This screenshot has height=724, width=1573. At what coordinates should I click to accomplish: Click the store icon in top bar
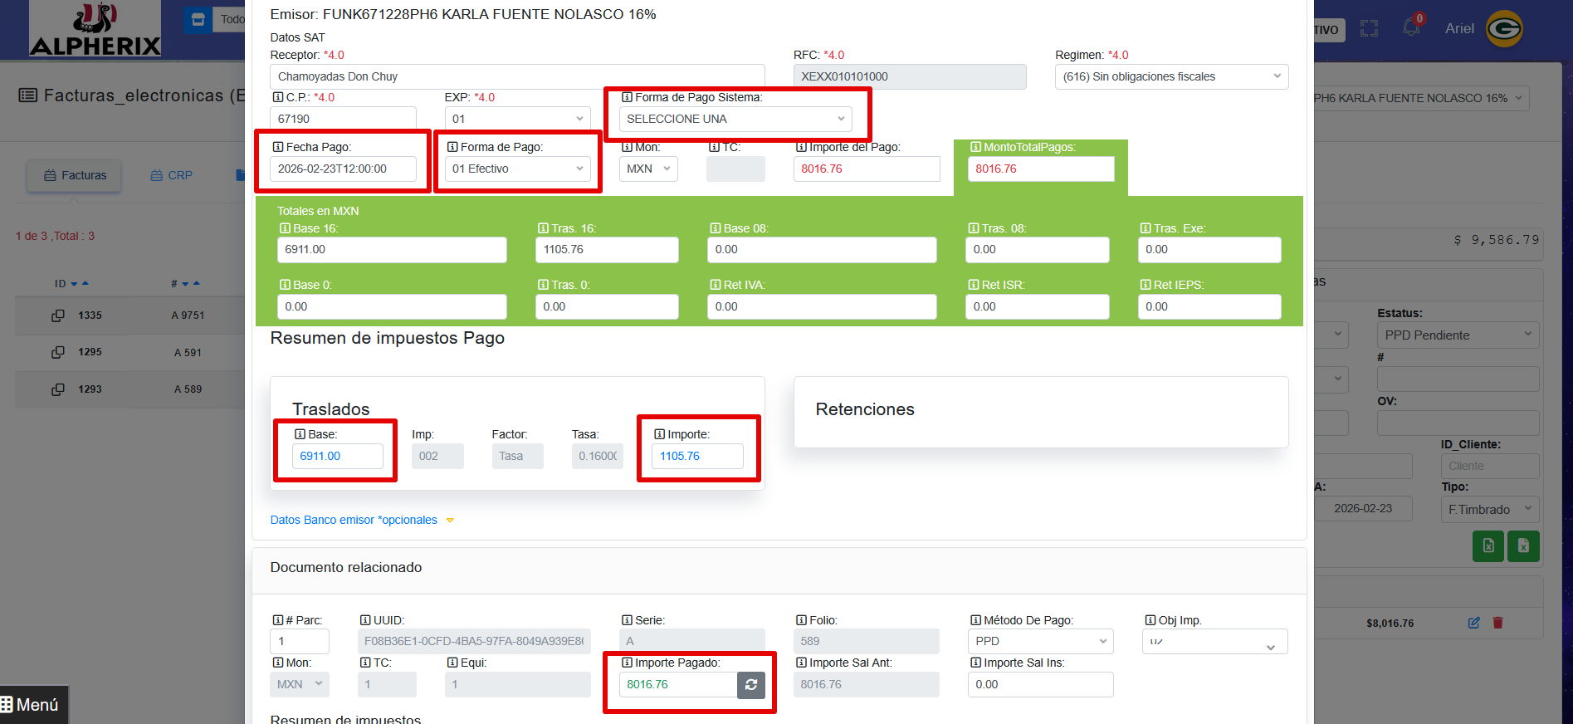(x=198, y=19)
